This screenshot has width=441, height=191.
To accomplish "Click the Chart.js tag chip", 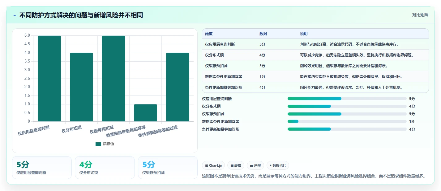I will click(x=213, y=165).
